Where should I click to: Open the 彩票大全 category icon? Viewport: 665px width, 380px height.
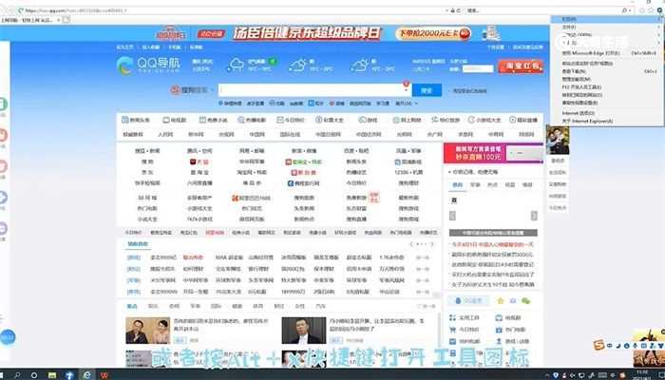[x=330, y=120]
